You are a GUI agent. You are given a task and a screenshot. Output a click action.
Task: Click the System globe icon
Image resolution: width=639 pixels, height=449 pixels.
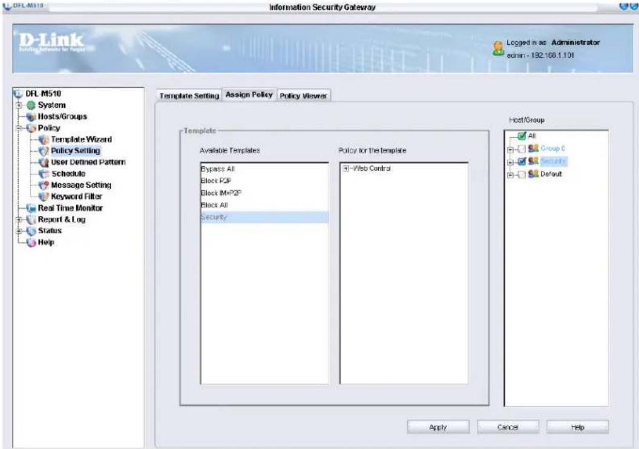(31, 105)
